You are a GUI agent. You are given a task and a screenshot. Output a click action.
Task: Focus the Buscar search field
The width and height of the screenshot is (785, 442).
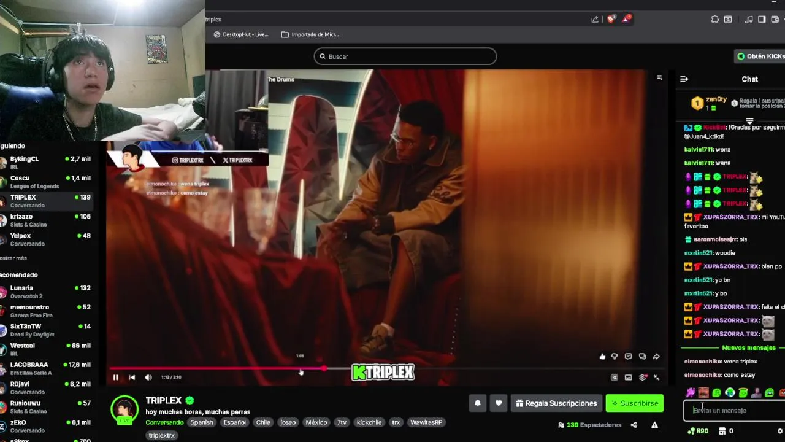[405, 56]
